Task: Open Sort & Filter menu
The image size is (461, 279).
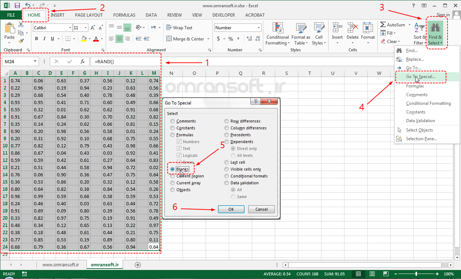Action: click(x=420, y=34)
